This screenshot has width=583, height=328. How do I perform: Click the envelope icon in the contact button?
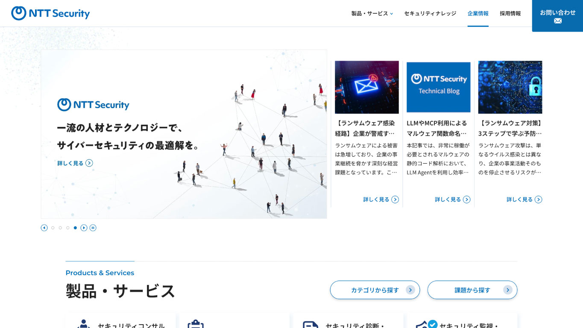557,21
